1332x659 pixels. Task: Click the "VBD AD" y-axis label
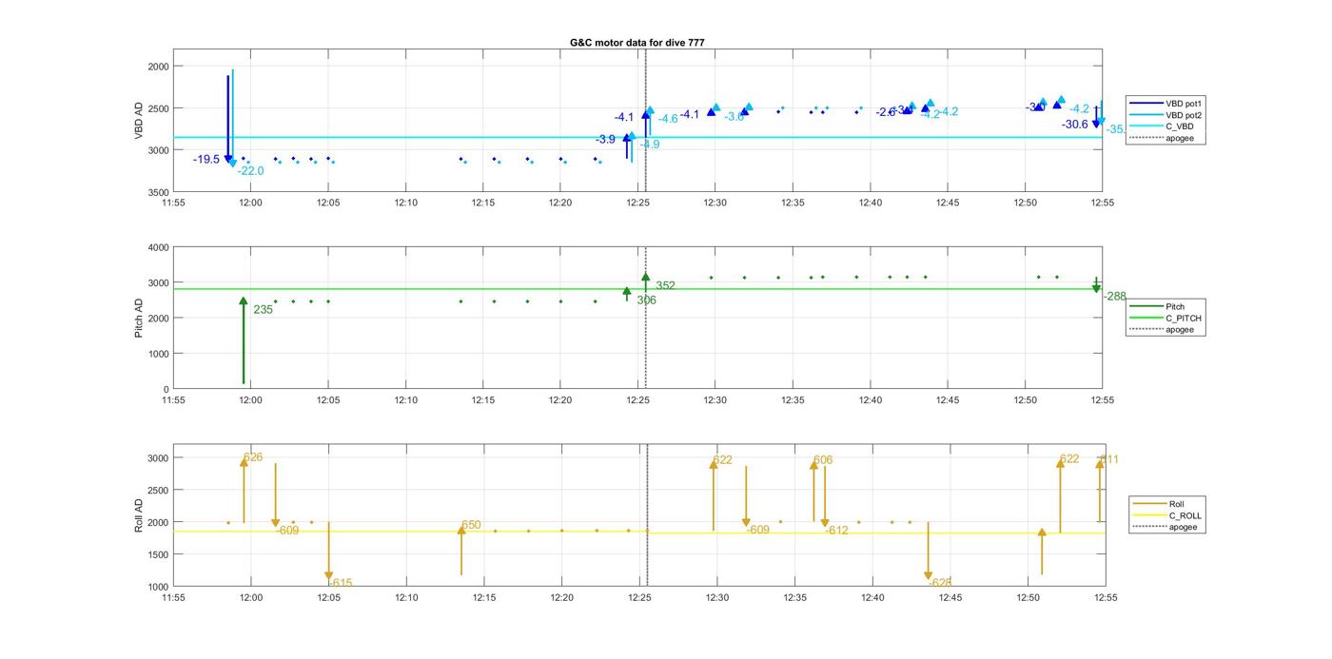pyautogui.click(x=139, y=121)
